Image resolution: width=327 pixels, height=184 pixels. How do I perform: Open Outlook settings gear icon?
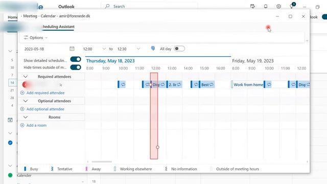pos(278,7)
